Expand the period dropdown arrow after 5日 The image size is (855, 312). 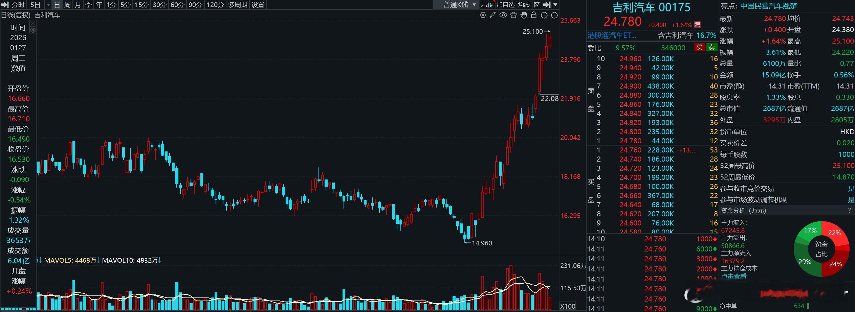coord(49,5)
